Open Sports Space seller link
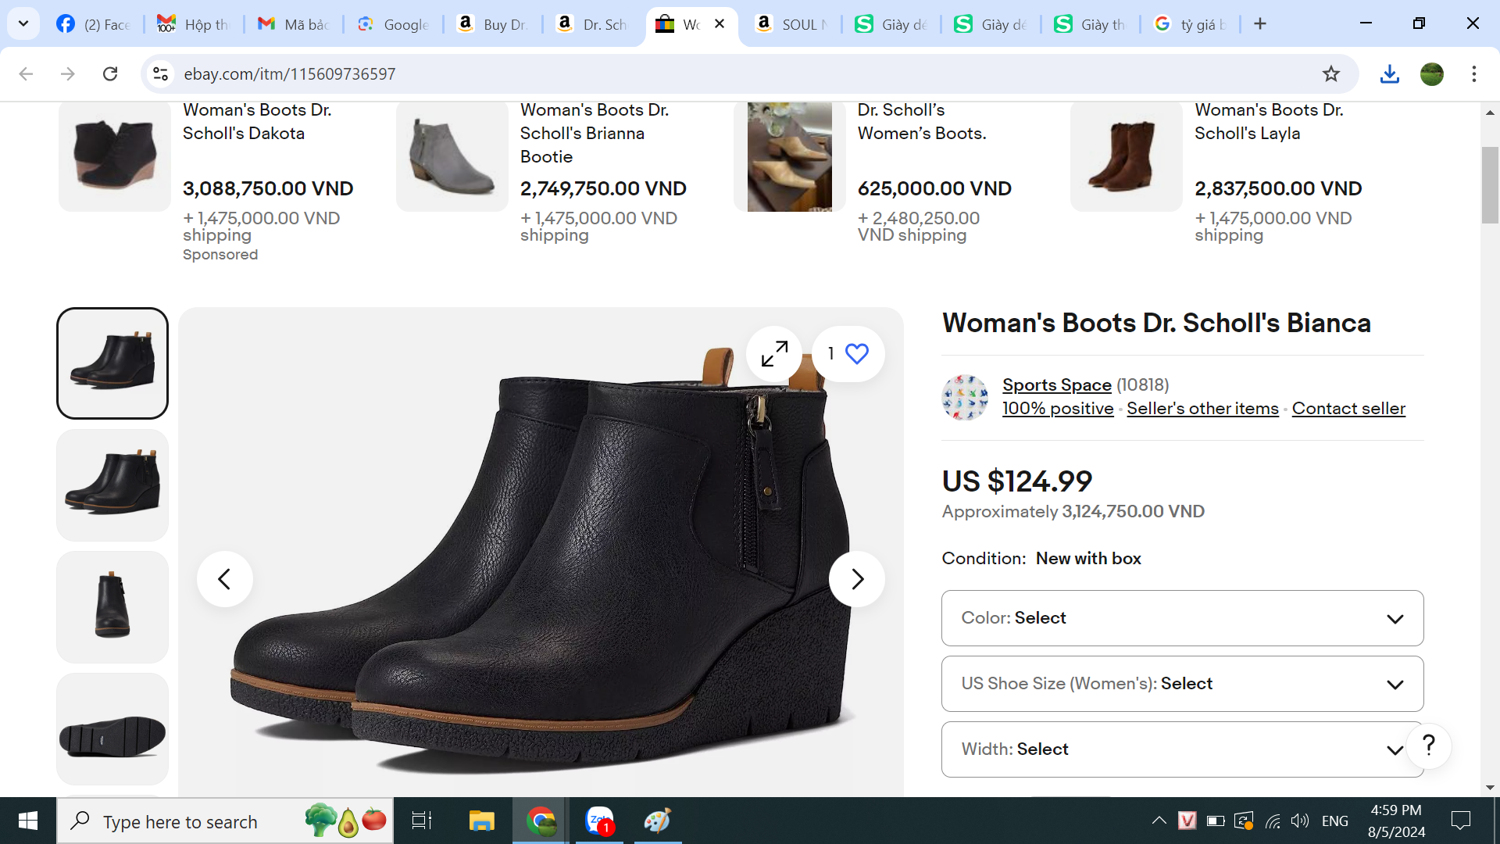Viewport: 1500px width, 844px height. tap(1056, 385)
